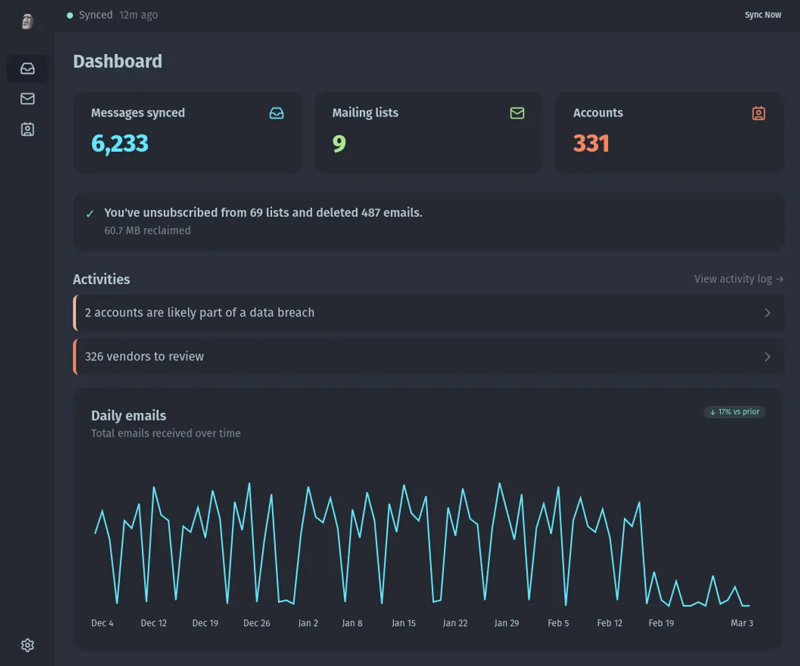800x666 pixels.
Task: Click the Jan 8 chart axis label
Action: click(353, 623)
